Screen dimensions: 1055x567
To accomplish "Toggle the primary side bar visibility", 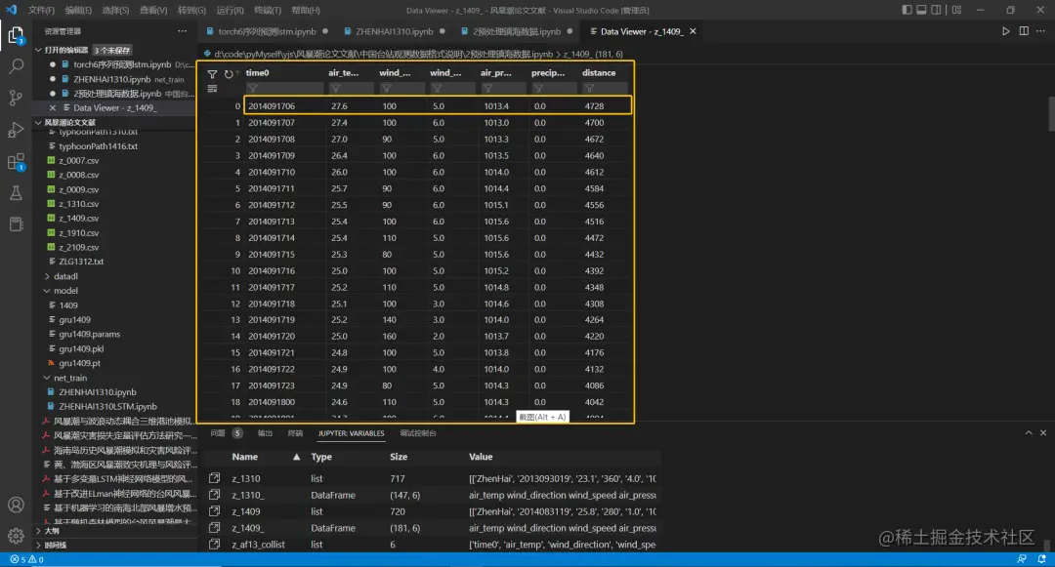I will coord(907,10).
